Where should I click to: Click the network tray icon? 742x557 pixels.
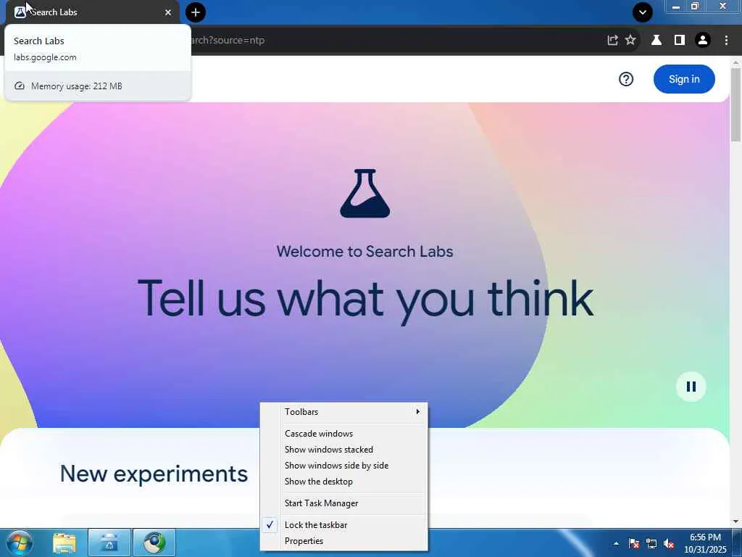pyautogui.click(x=651, y=544)
